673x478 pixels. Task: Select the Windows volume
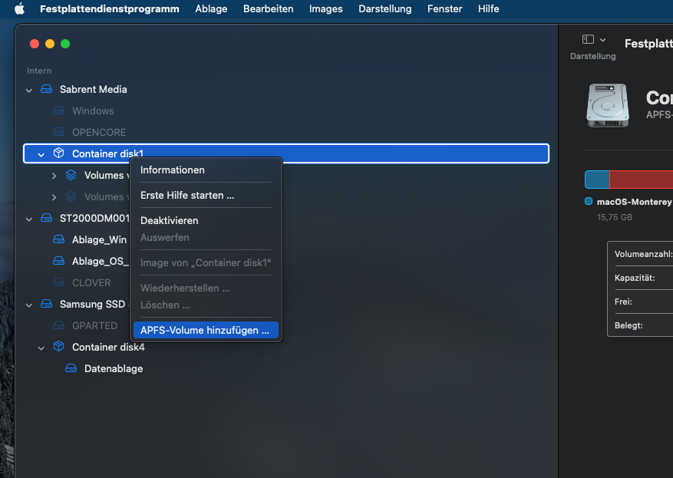point(93,110)
